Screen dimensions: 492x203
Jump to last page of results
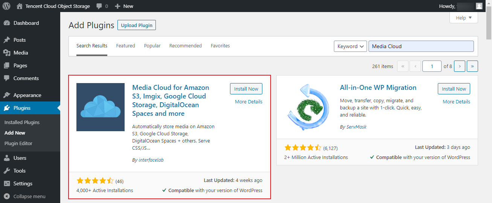tap(472, 66)
